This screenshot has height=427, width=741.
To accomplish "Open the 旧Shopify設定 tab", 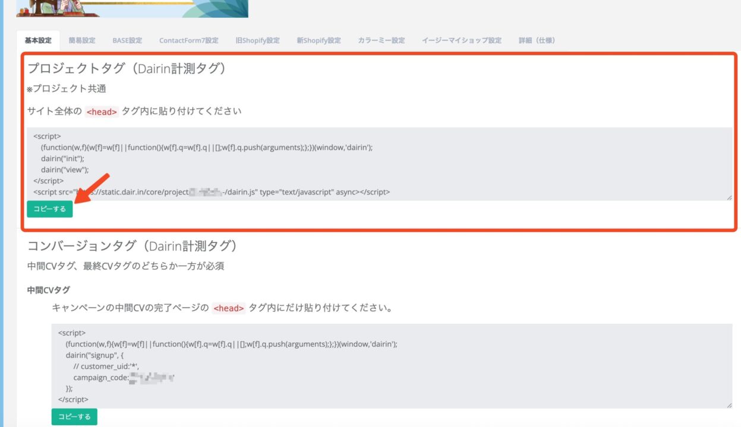I will pyautogui.click(x=257, y=40).
